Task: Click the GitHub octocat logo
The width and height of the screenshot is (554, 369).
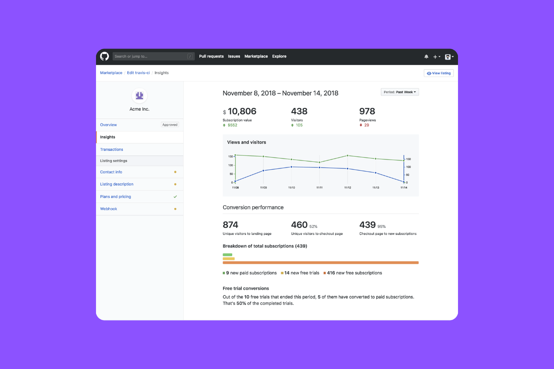Action: [x=104, y=56]
